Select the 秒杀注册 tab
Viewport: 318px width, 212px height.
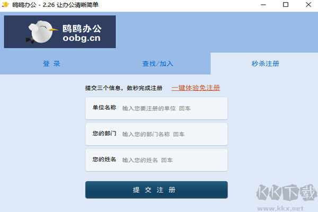tap(266, 64)
